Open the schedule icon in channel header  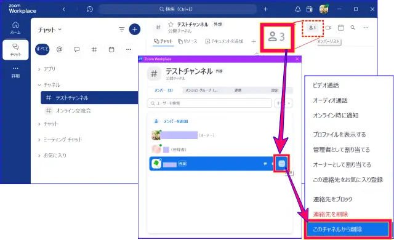[x=340, y=28]
